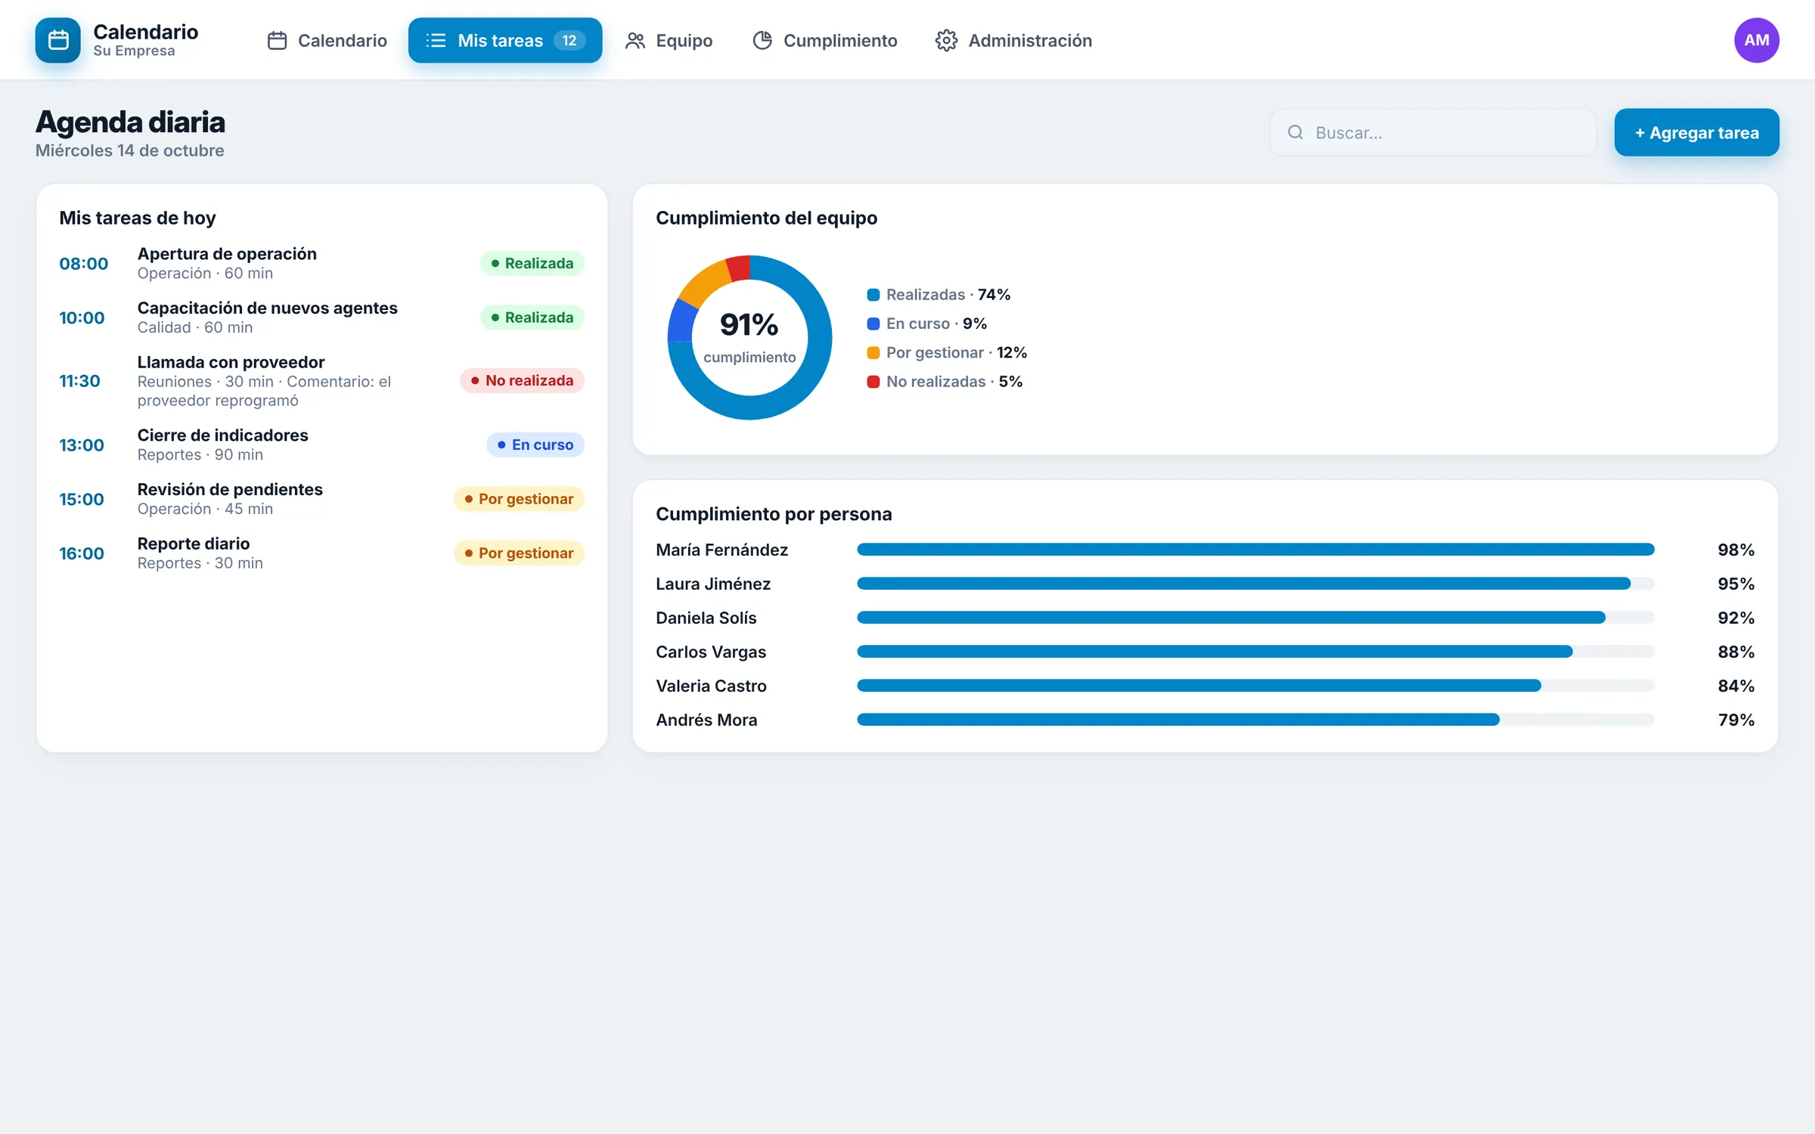The width and height of the screenshot is (1815, 1134).
Task: Click the En curso status badge
Action: click(535, 445)
